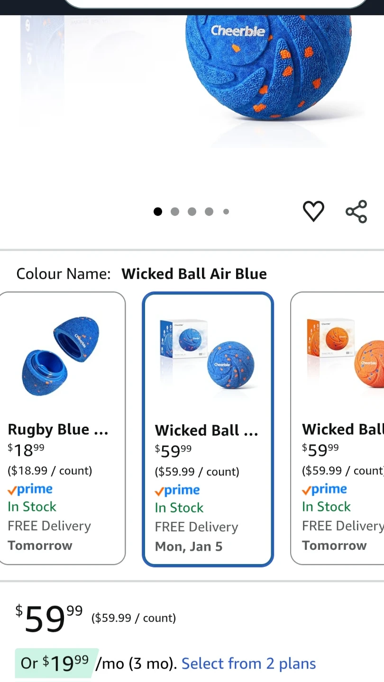
Task: Jump to second image carousel dot
Action: click(175, 212)
